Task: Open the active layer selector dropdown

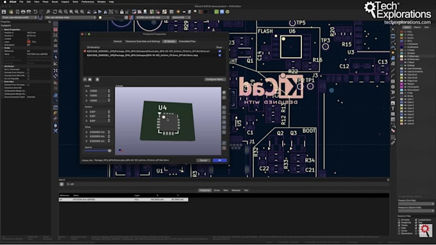Action: click(x=114, y=17)
